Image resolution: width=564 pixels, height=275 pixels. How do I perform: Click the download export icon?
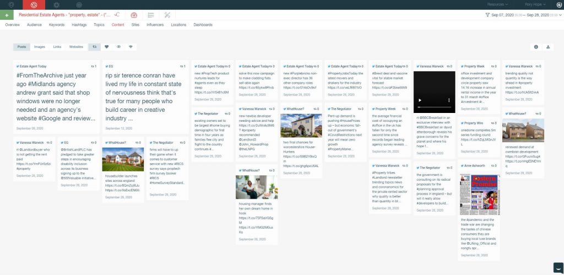pos(548,47)
